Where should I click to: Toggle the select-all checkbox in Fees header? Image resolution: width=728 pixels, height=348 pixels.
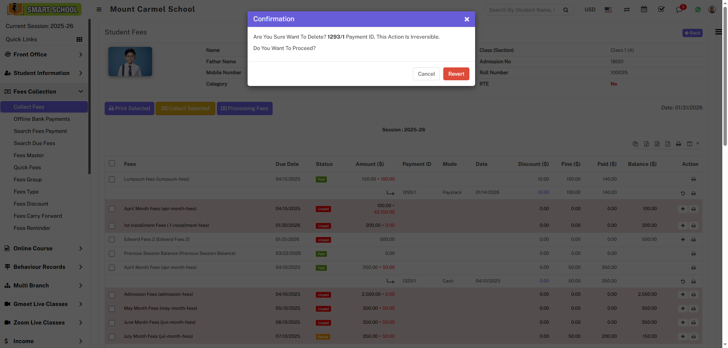click(112, 164)
